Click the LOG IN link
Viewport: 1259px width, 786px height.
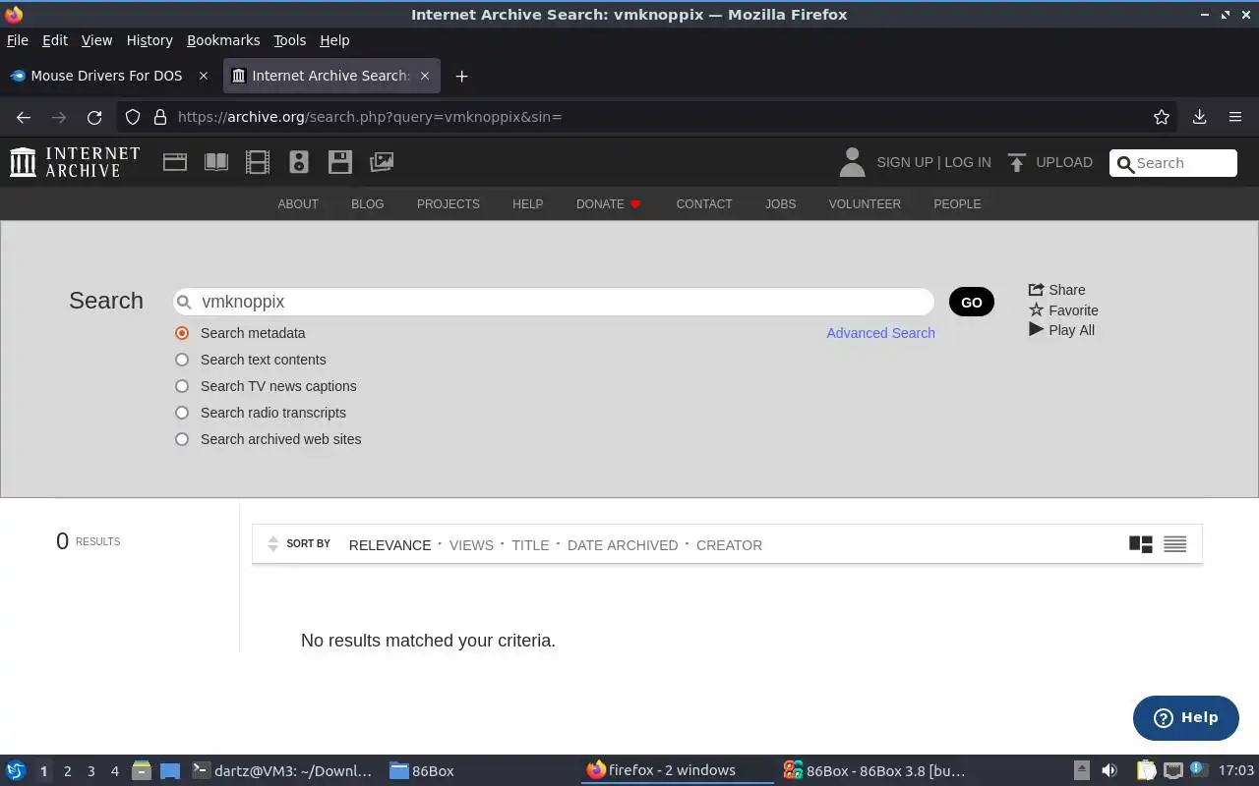click(968, 162)
